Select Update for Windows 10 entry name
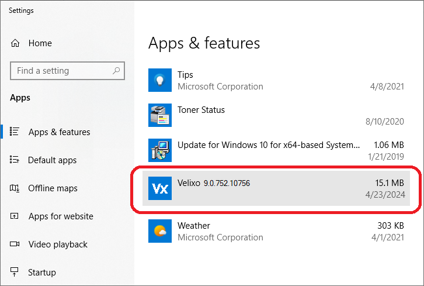 [x=269, y=145]
